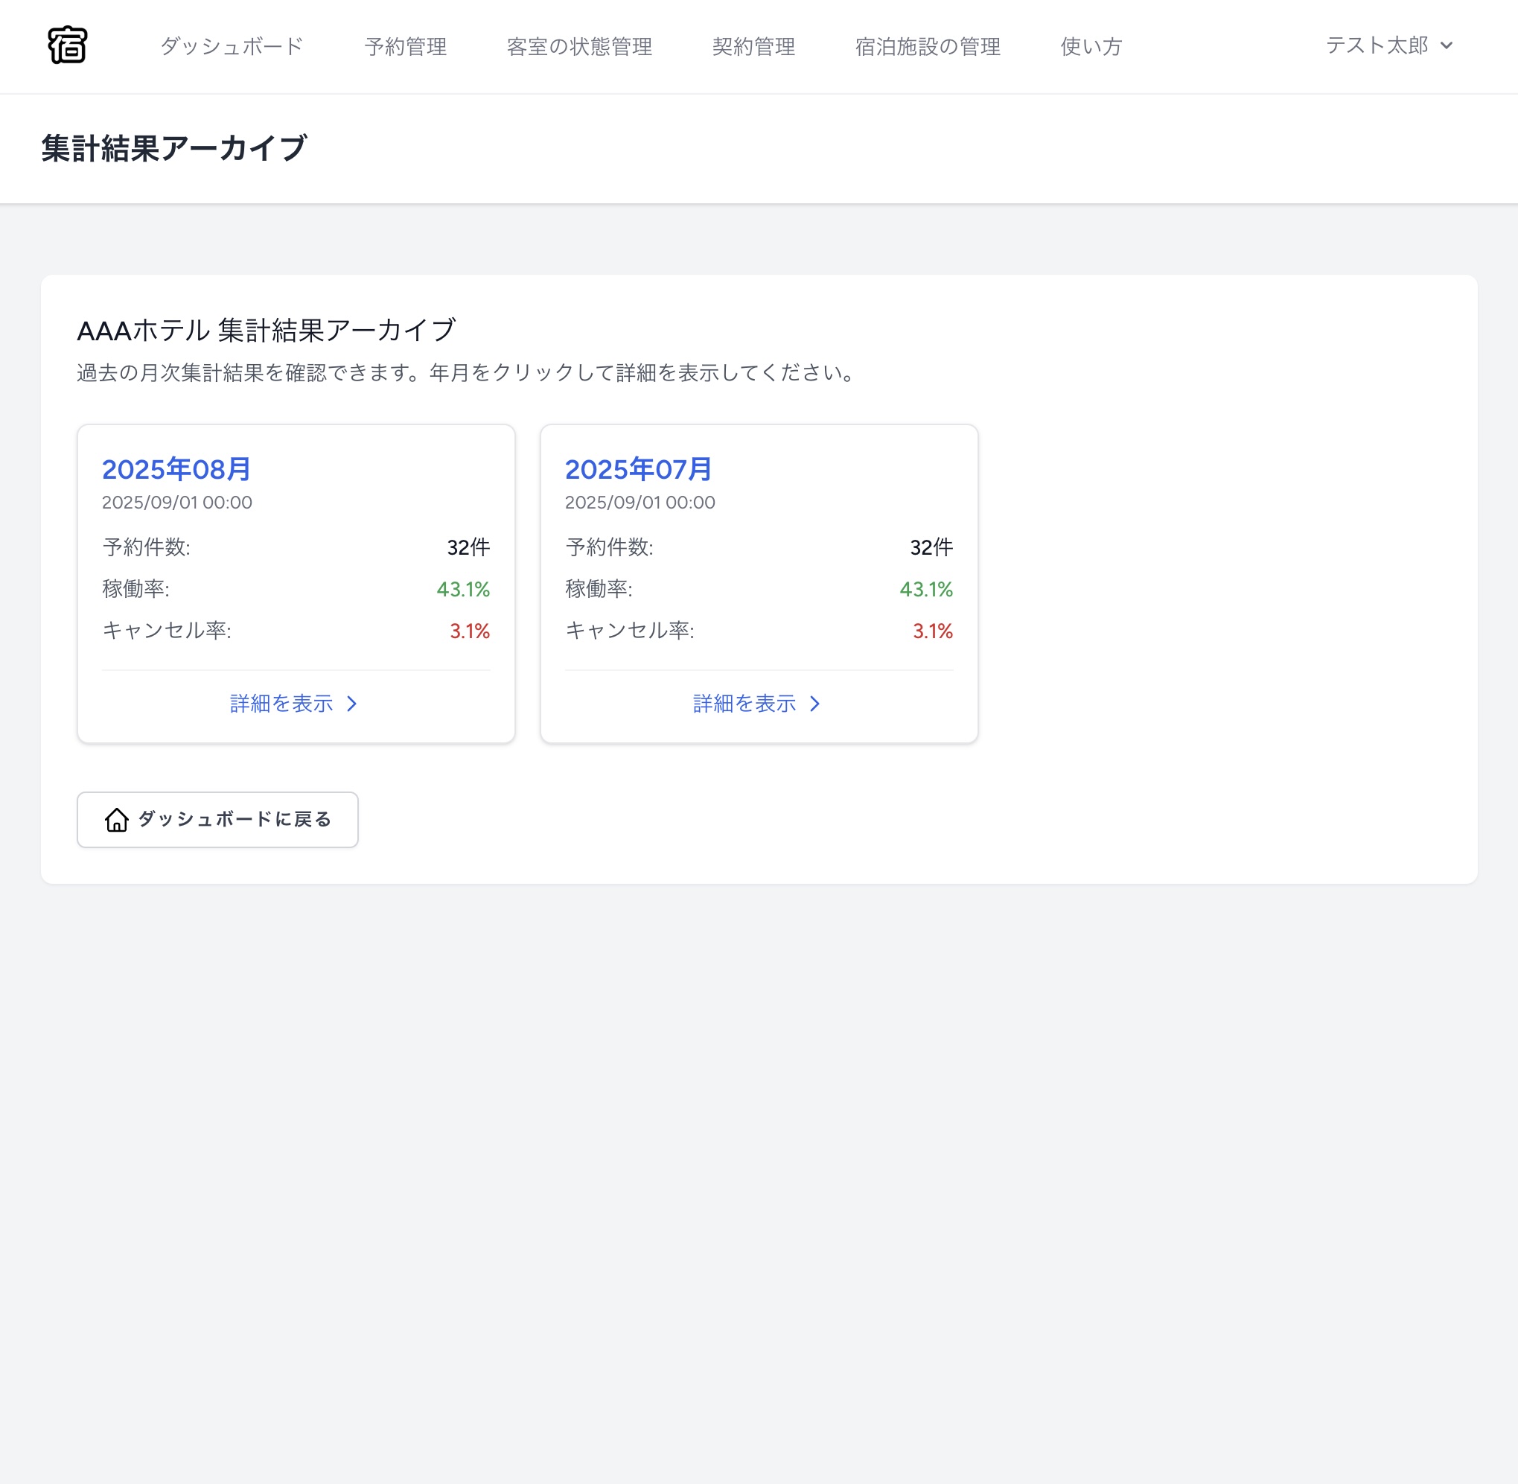Click 詳細を表示 on the July card
This screenshot has height=1484, width=1518.
coord(744,703)
